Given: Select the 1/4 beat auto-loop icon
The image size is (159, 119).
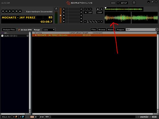Looking at the screenshot, I should click(x=93, y=22).
